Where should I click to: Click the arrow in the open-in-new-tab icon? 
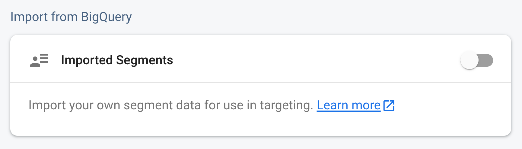click(391, 103)
